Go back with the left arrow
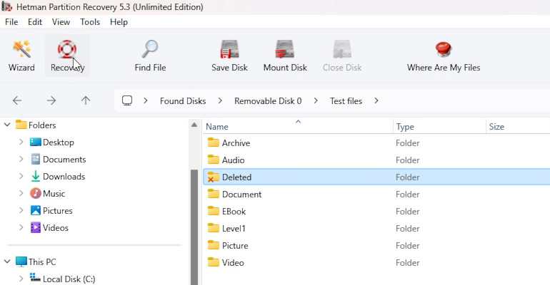 point(17,100)
